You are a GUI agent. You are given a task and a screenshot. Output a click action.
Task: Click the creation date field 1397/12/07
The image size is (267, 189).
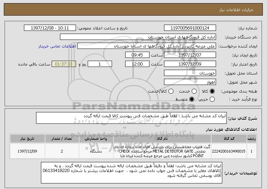(x=189, y=55)
